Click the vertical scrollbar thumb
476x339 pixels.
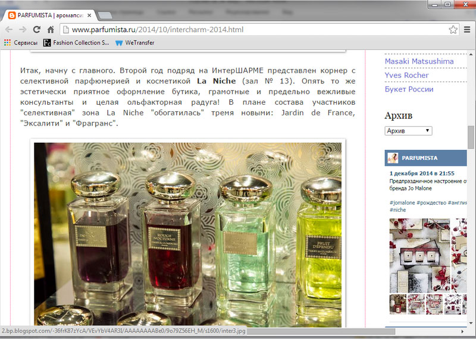pyautogui.click(x=471, y=137)
